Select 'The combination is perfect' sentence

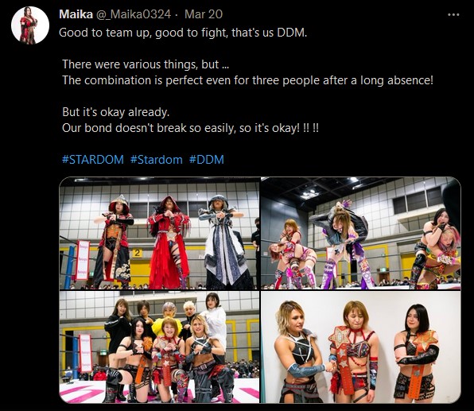247,80
